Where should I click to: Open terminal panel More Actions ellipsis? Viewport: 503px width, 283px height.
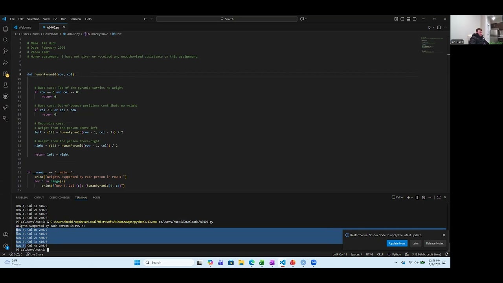(x=430, y=197)
